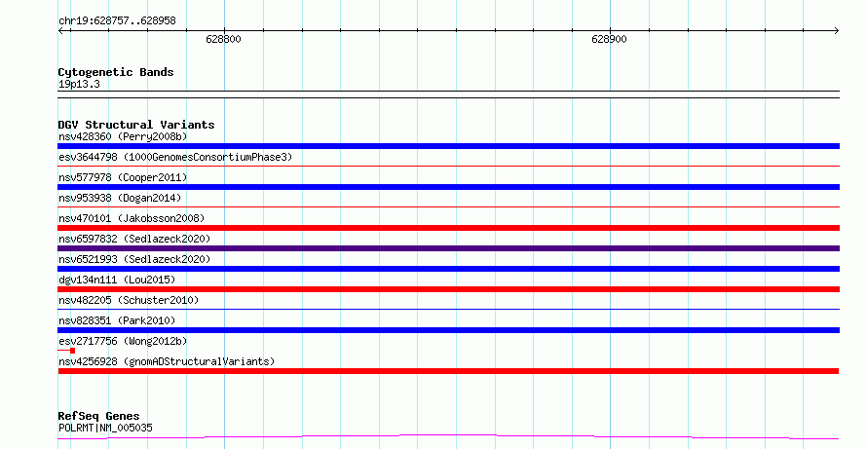Open variant nsv4256928 (gnomADStructuralVariants) label
The height and width of the screenshot is (449, 867).
pos(167,361)
